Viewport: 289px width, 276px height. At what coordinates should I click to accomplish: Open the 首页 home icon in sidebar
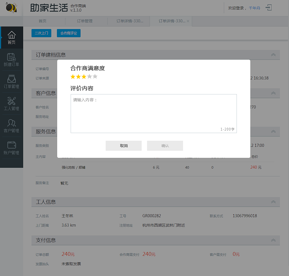click(x=12, y=37)
